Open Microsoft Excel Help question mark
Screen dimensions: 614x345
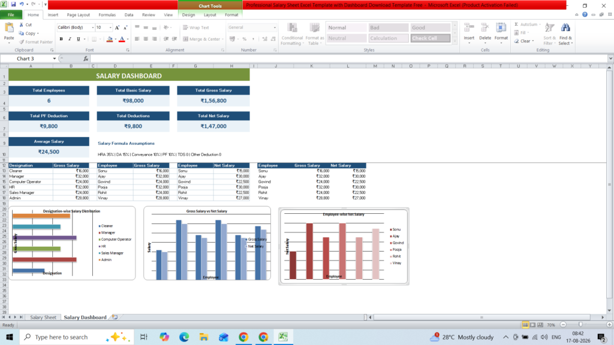tap(585, 14)
